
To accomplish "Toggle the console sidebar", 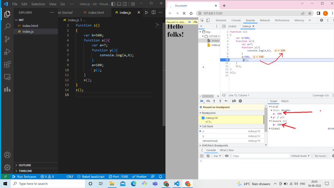I will (202, 156).
